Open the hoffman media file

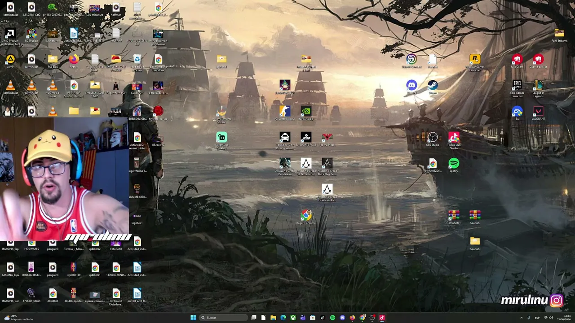(x=116, y=9)
